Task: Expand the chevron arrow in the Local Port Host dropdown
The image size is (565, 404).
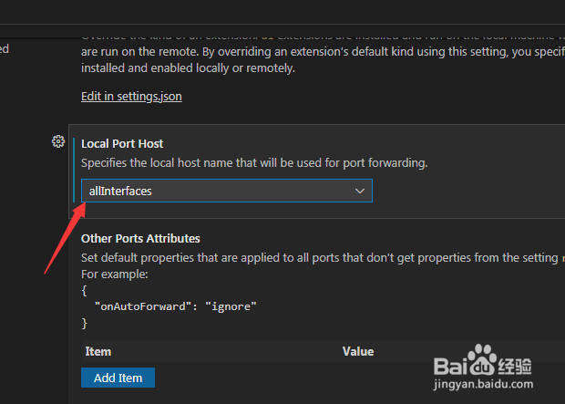Action: [x=360, y=191]
